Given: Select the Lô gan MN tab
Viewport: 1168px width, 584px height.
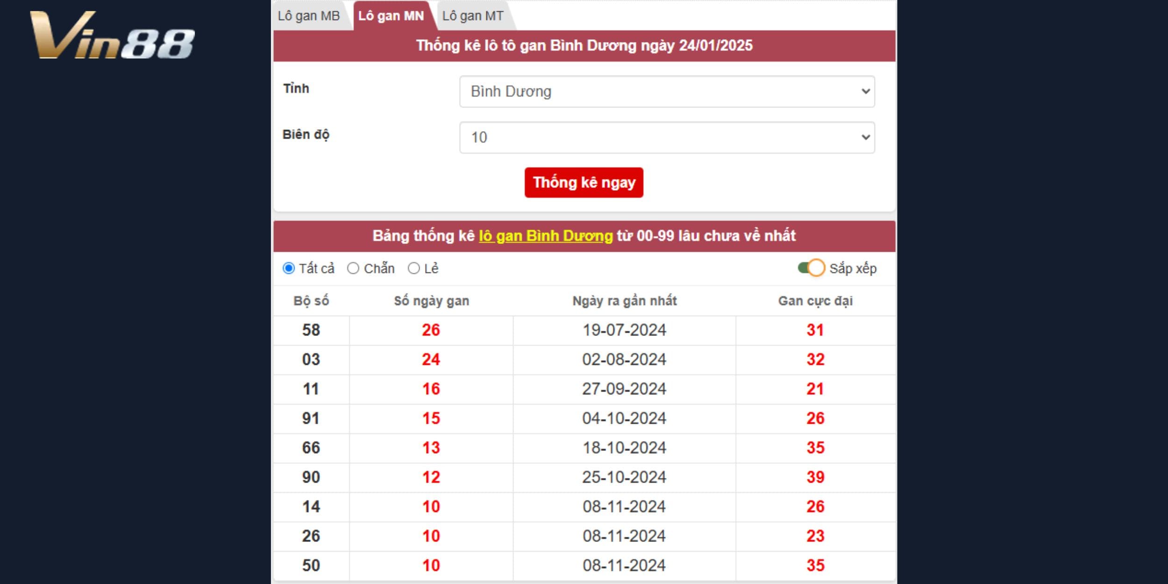Looking at the screenshot, I should [391, 16].
